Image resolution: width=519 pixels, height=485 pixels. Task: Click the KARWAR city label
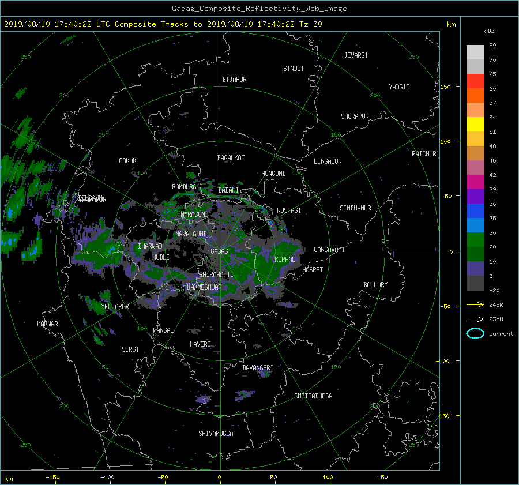(48, 324)
